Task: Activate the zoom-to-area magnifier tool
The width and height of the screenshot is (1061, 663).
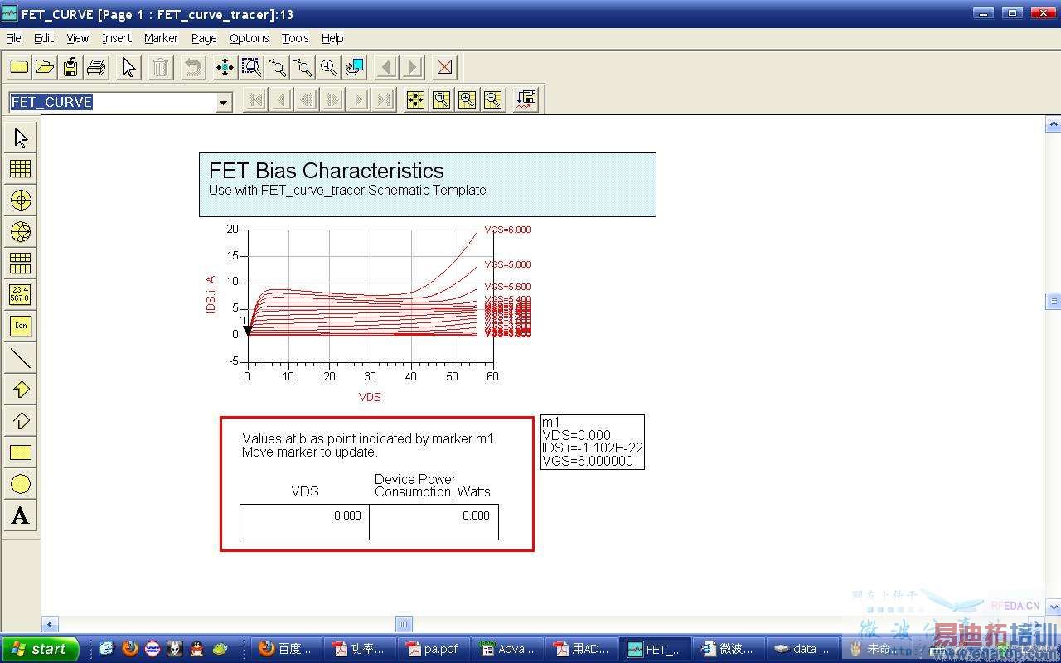Action: pos(251,67)
